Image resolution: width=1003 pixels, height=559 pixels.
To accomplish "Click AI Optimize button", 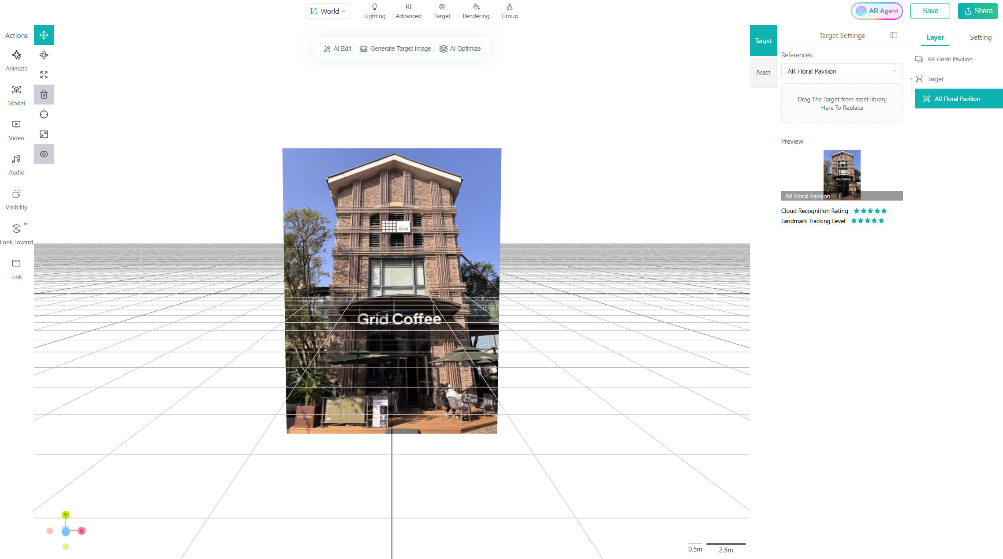I will pos(460,48).
